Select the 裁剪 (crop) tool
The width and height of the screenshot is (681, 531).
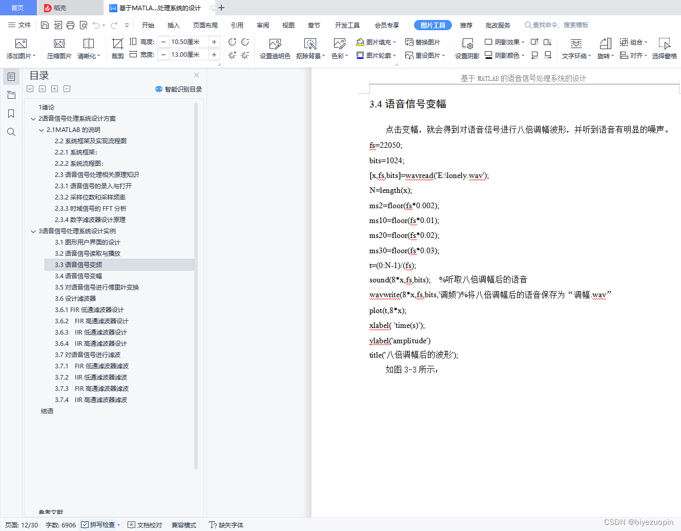[x=116, y=49]
